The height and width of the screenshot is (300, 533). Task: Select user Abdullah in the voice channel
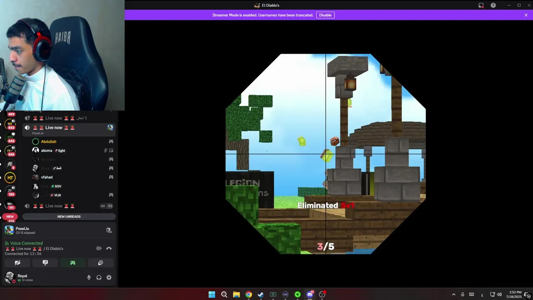(73, 142)
